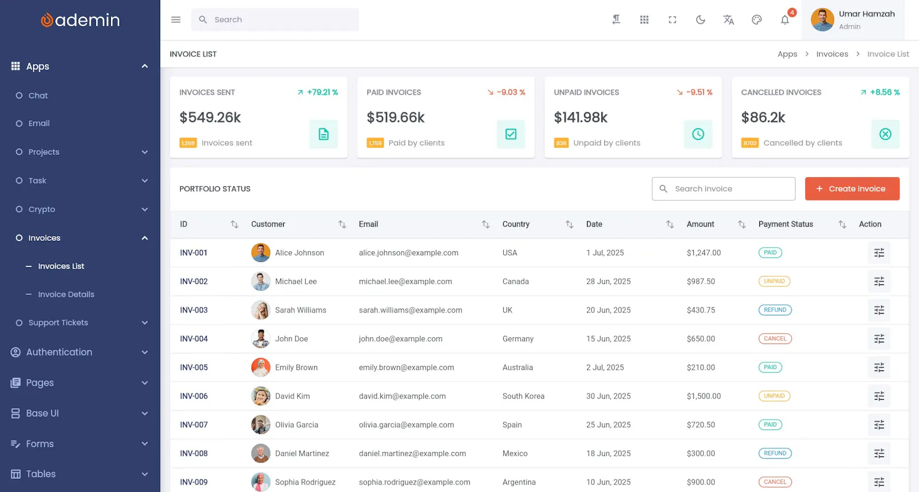
Task: Toggle the sidebar hamburger menu
Action: point(176,19)
